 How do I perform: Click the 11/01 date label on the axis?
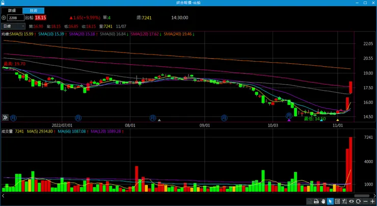pyautogui.click(x=338, y=125)
